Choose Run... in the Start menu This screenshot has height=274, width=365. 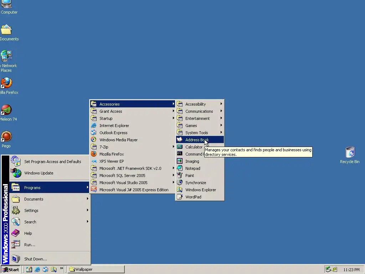(x=49, y=245)
